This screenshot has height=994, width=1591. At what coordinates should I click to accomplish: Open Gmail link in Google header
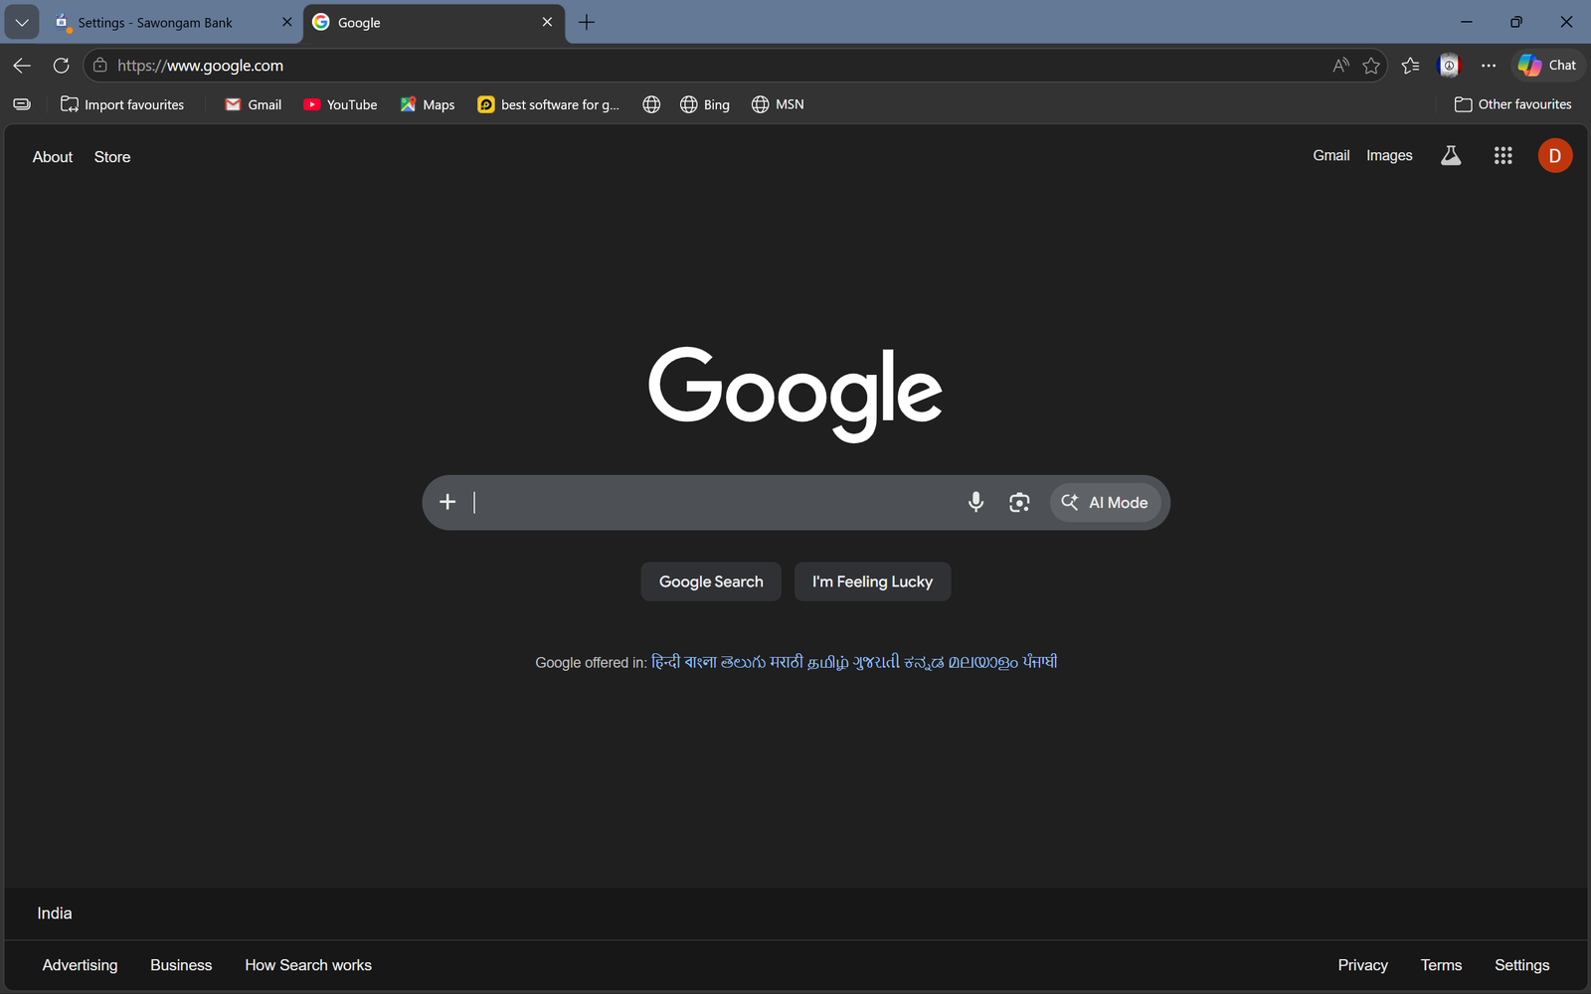pos(1330,155)
